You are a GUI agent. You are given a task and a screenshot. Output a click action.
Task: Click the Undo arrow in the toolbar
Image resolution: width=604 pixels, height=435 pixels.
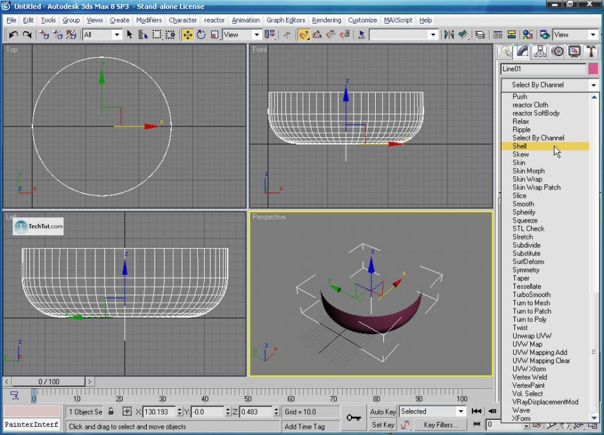13,35
